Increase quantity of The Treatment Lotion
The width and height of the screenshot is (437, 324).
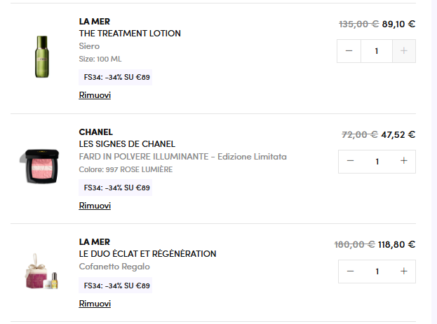(404, 51)
